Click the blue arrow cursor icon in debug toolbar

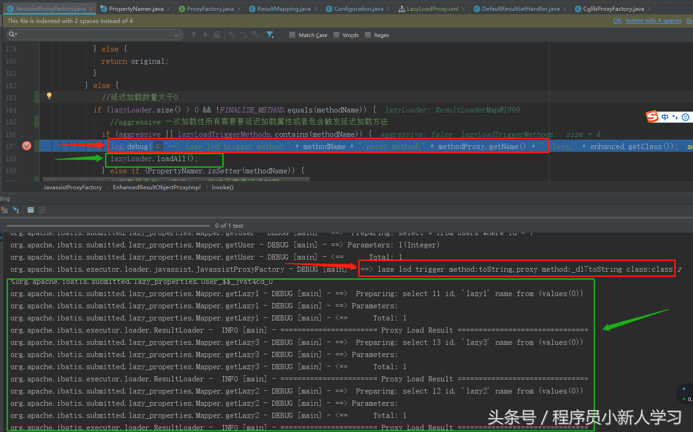click(16, 210)
